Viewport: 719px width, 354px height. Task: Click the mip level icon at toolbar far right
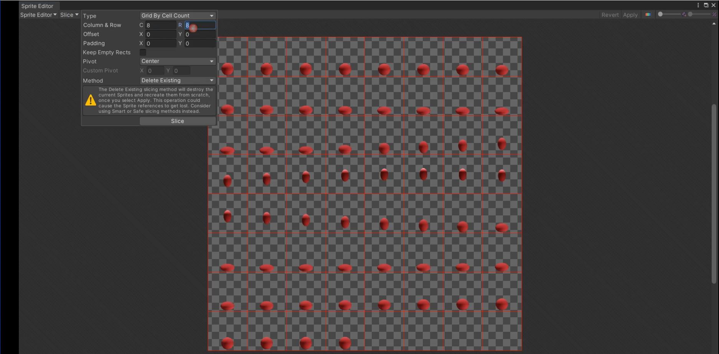coord(714,15)
